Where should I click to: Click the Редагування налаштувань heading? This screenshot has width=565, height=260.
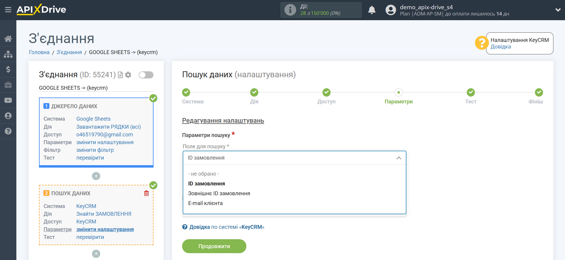coord(223,121)
